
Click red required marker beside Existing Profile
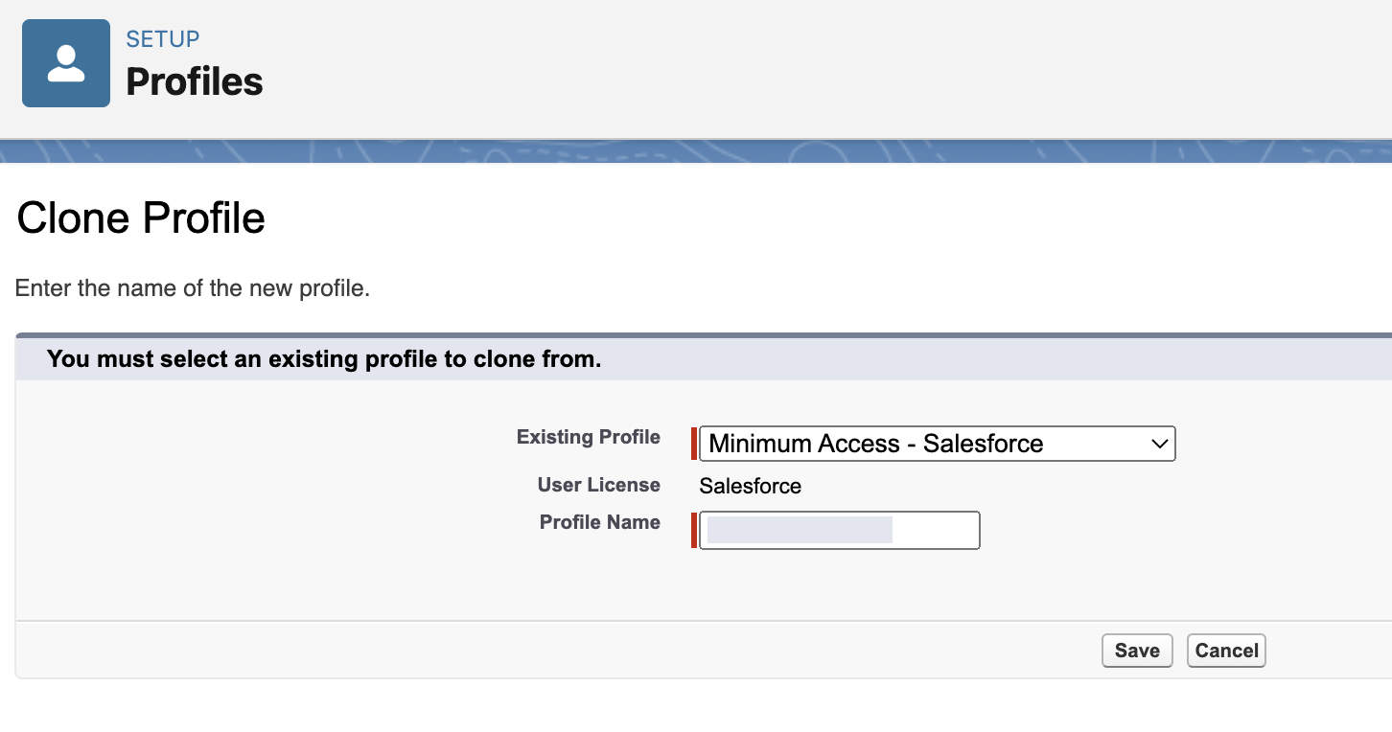coord(694,444)
